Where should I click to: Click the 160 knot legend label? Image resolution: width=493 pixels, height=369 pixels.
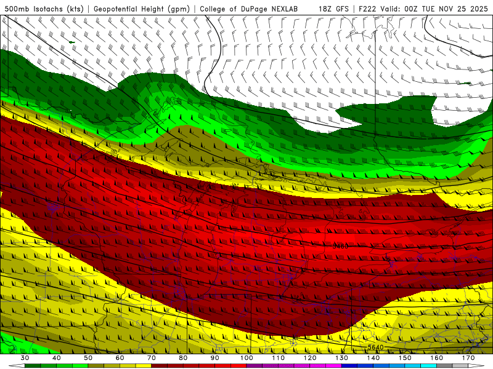click(437, 358)
